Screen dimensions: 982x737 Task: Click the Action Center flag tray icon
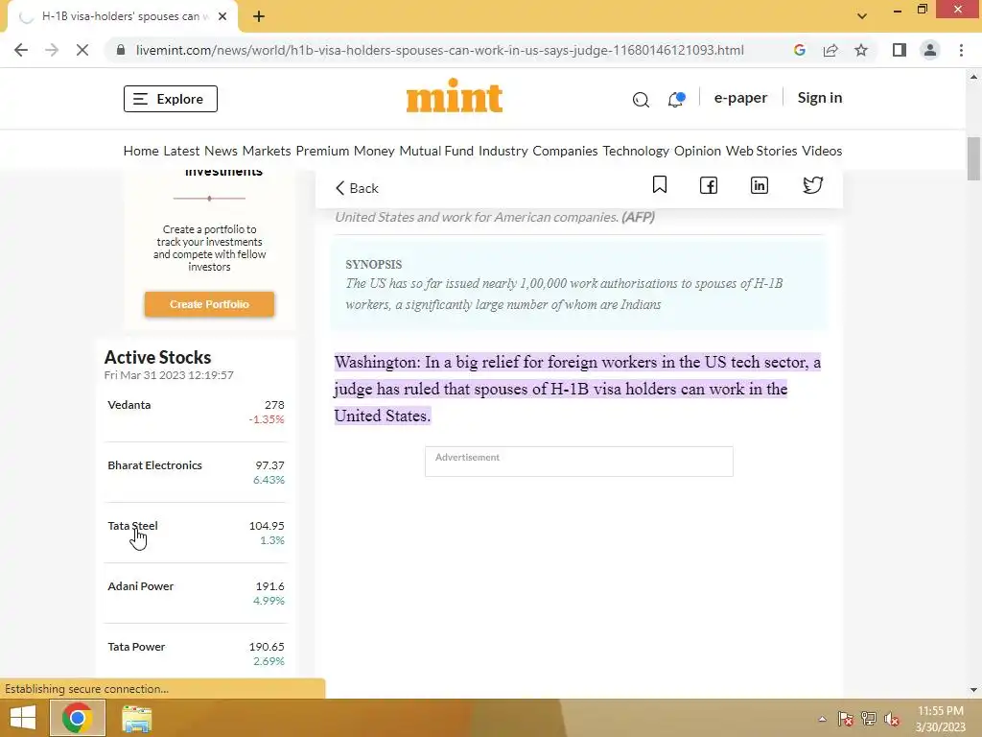pyautogui.click(x=846, y=719)
